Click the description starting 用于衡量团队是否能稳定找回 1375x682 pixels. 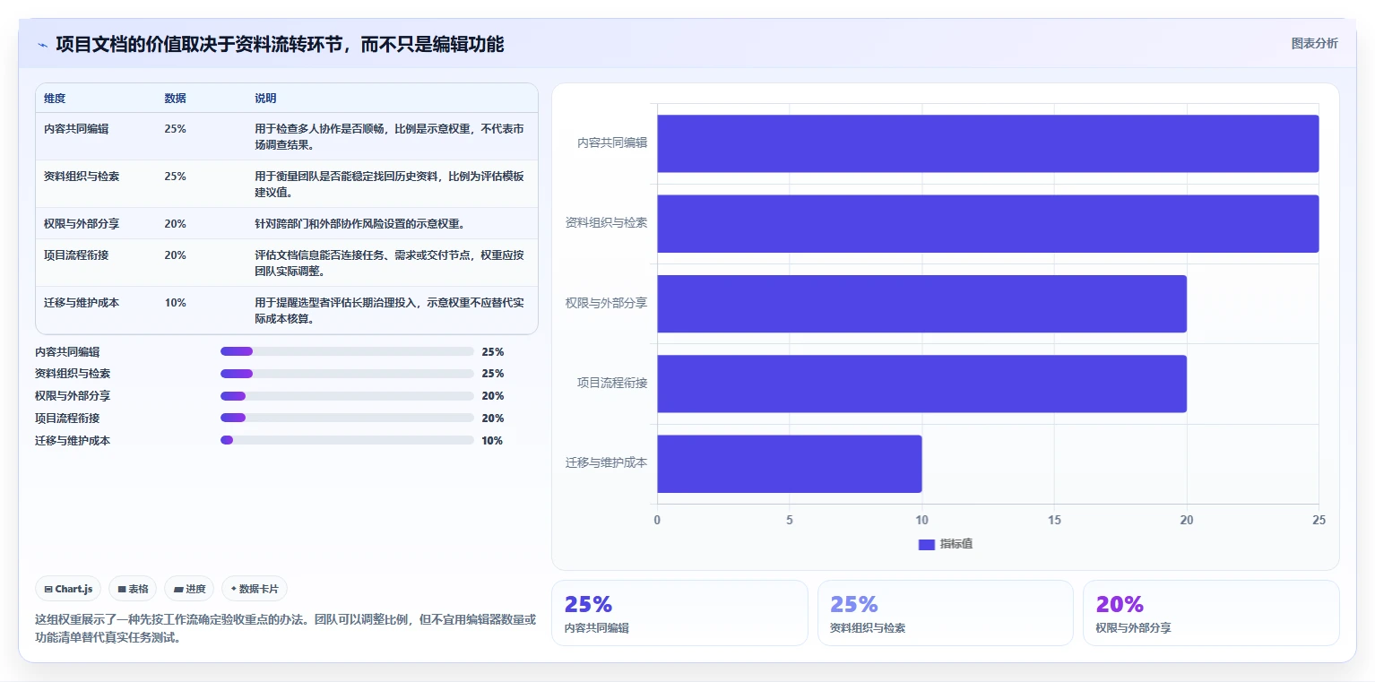pyautogui.click(x=390, y=185)
